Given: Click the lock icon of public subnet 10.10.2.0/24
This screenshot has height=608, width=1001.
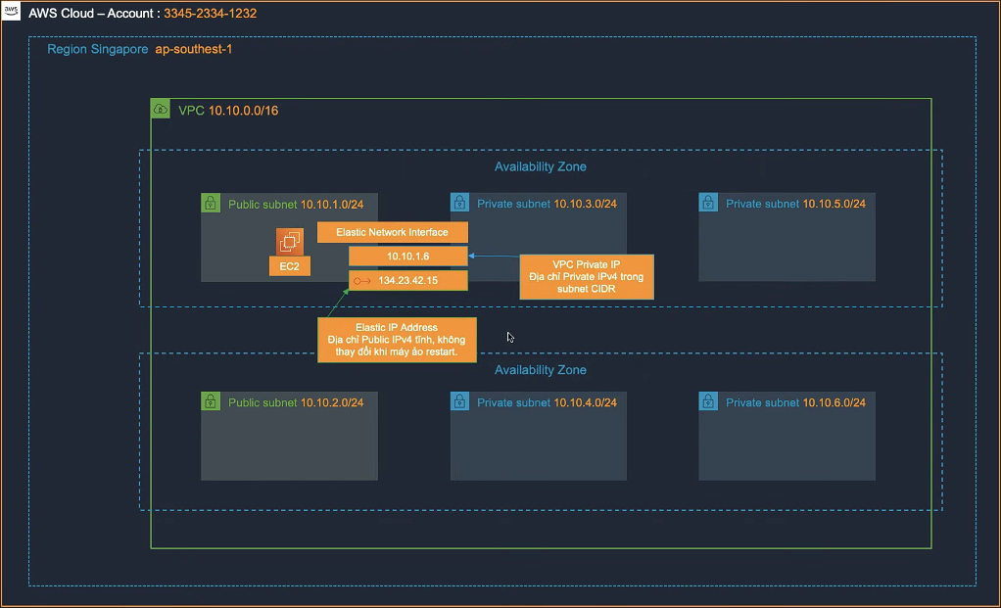Looking at the screenshot, I should (210, 401).
